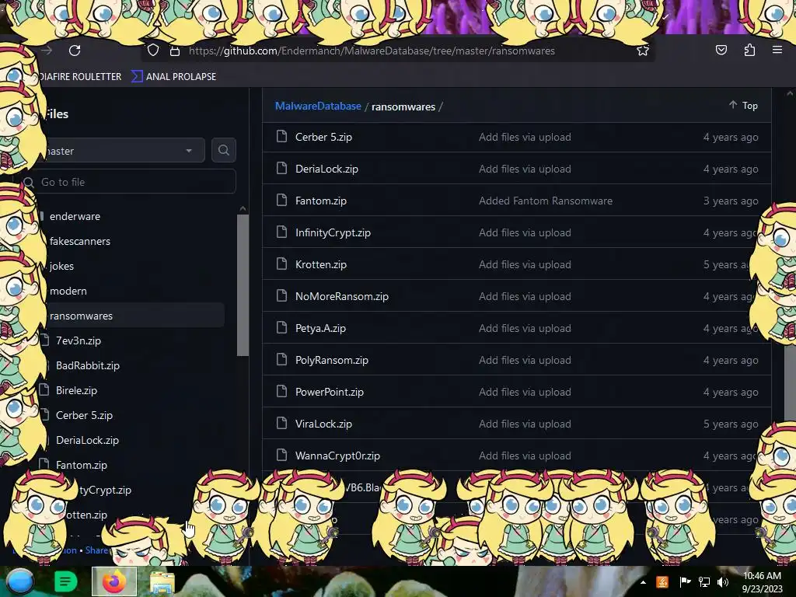
Task: Bookmark this page with the star icon
Action: pos(643,51)
